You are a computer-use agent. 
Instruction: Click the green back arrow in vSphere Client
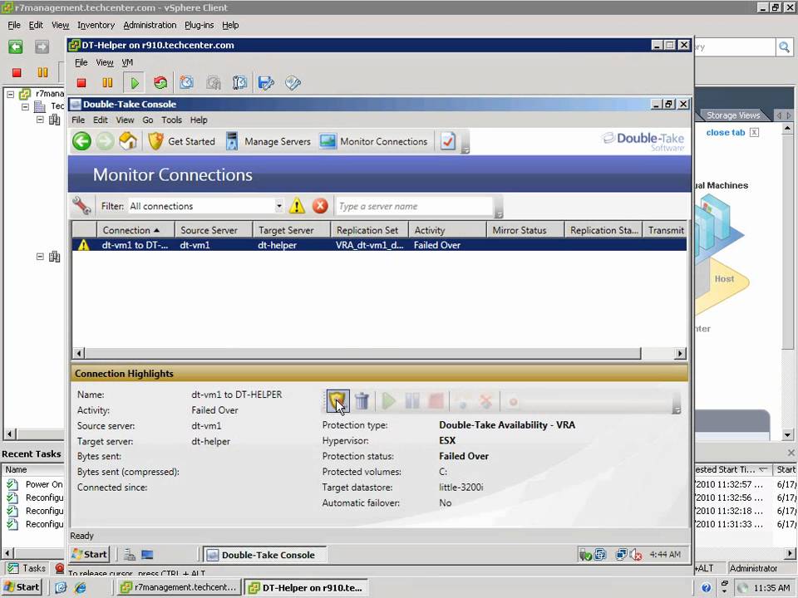pos(16,47)
